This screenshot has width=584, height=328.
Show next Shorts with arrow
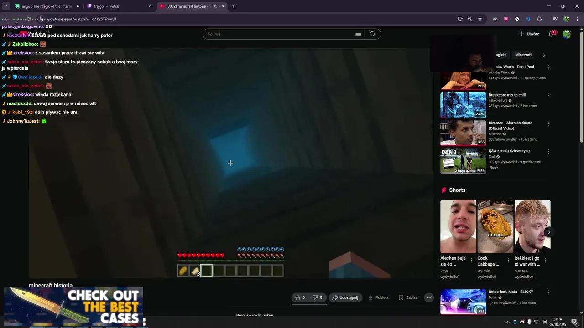(x=549, y=232)
